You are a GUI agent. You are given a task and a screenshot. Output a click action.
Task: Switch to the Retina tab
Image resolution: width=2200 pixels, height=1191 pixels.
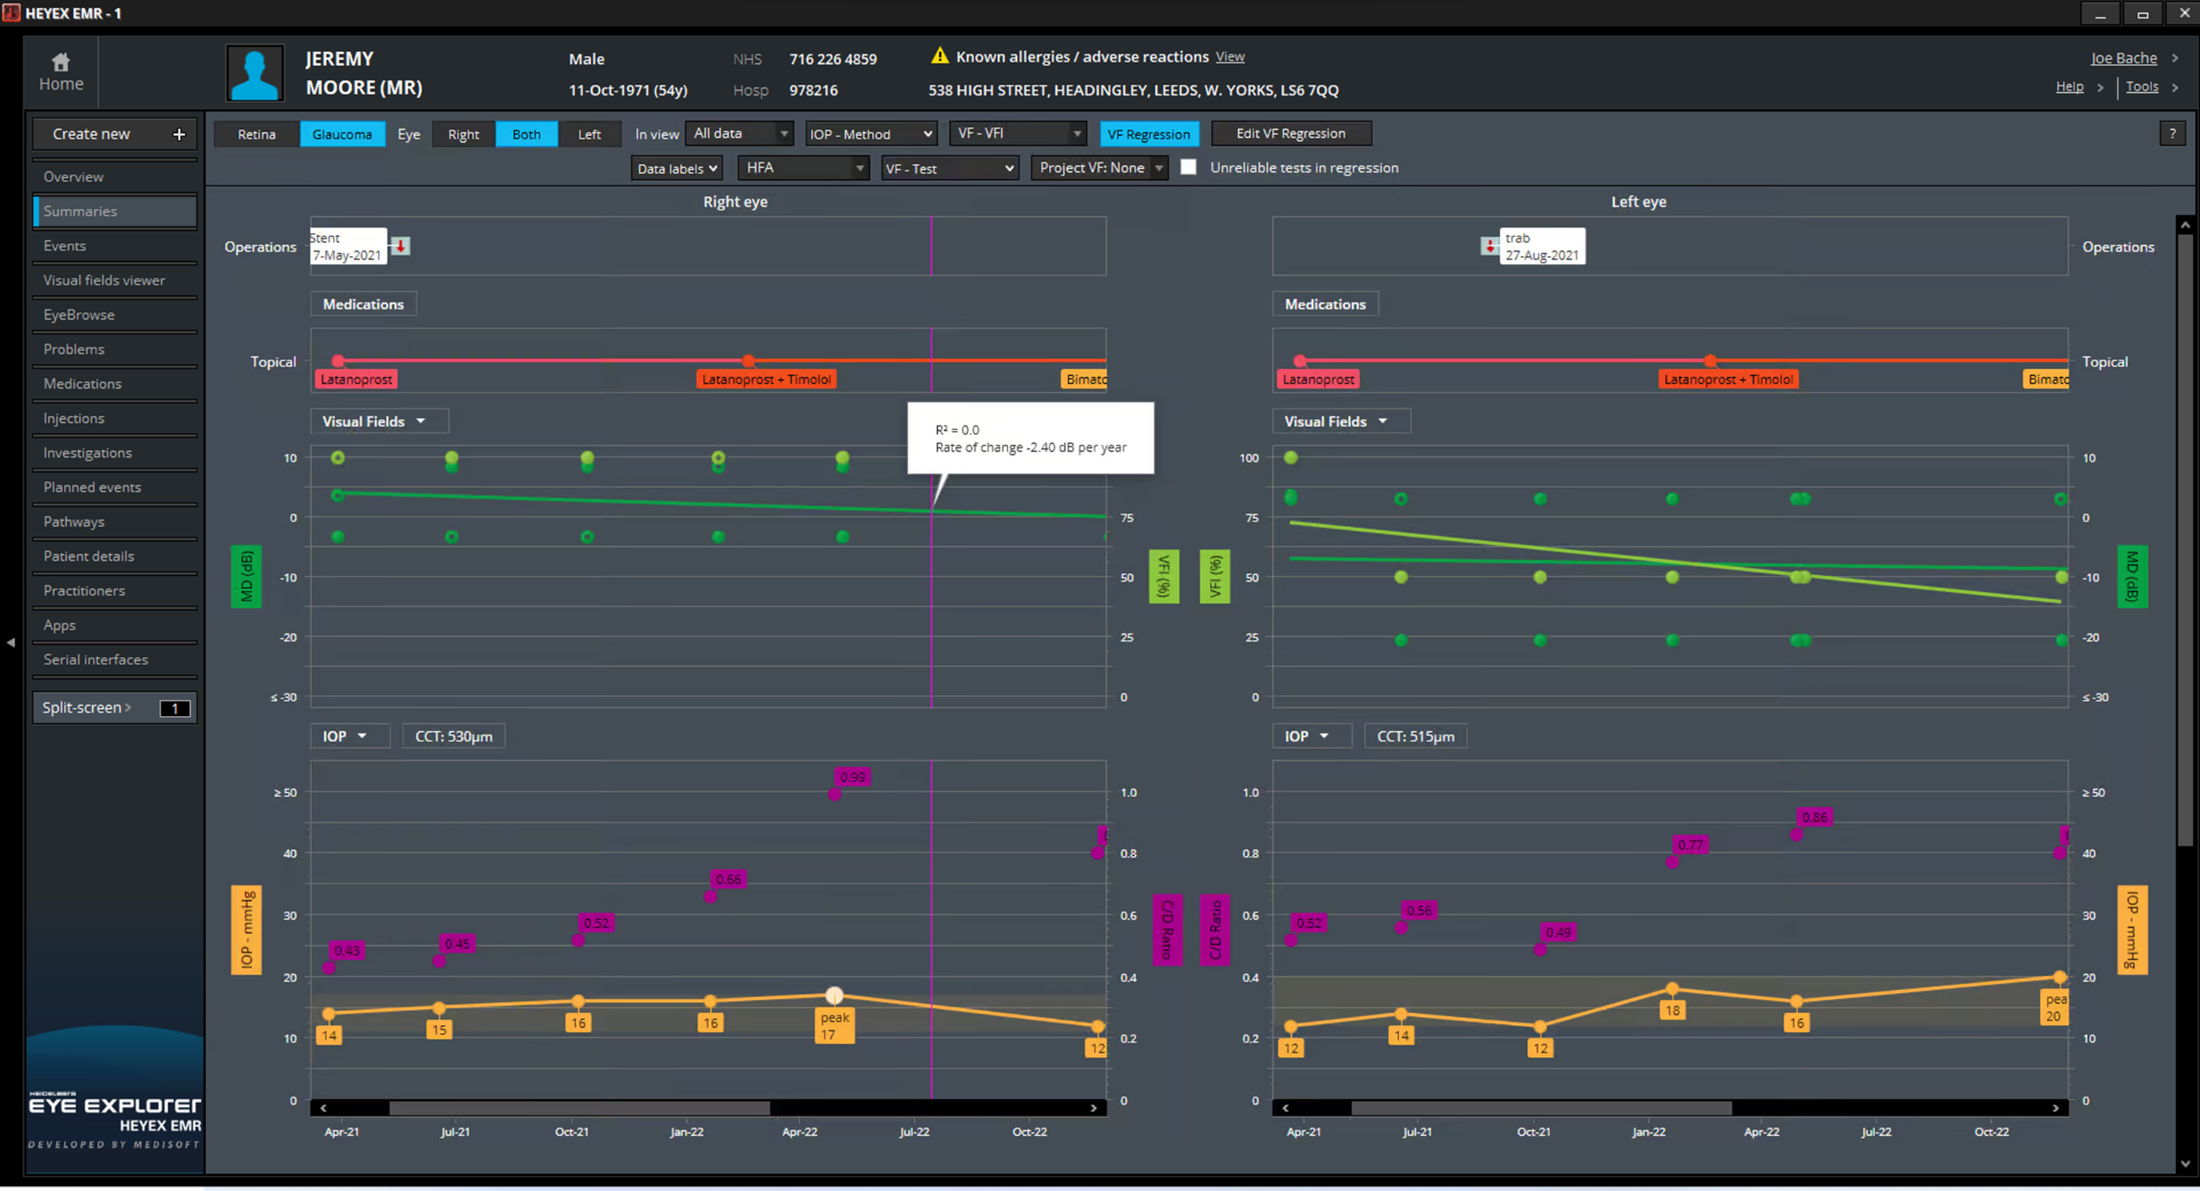pos(256,135)
